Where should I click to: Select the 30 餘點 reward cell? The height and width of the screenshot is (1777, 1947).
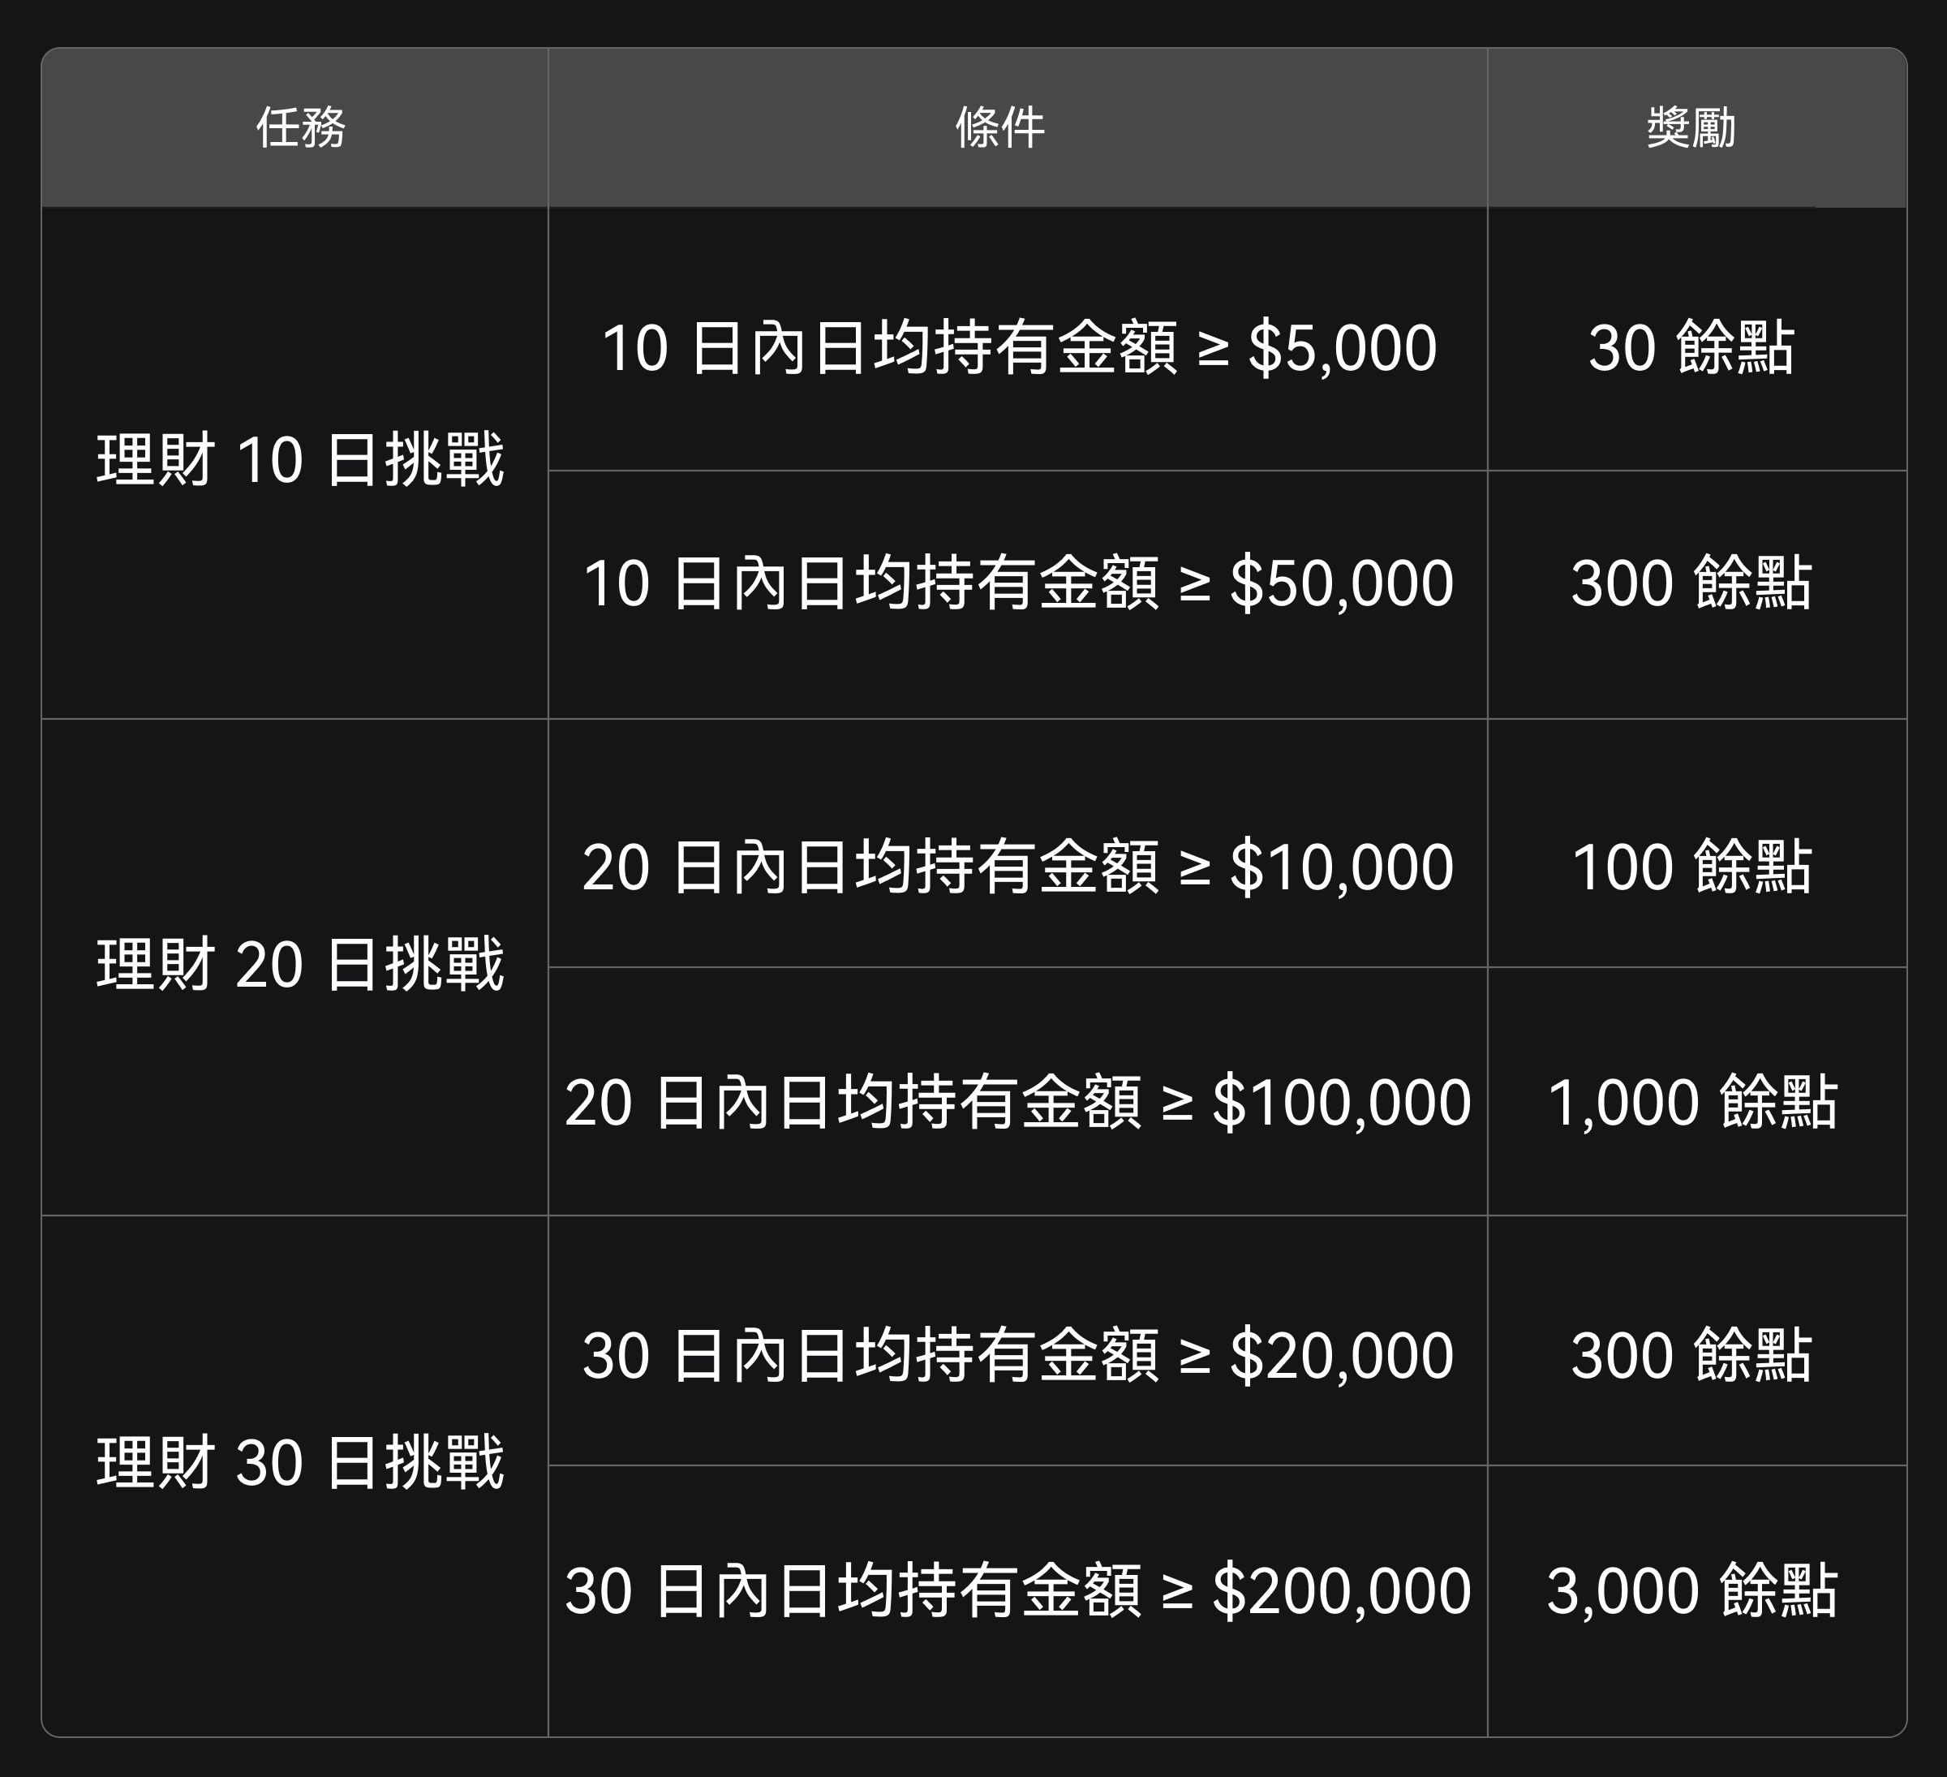pyautogui.click(x=1691, y=347)
